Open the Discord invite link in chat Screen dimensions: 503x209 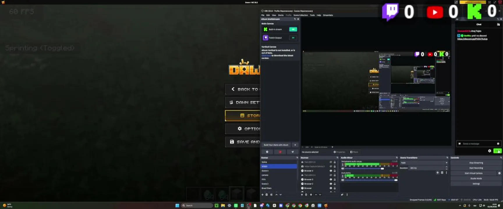472,39
